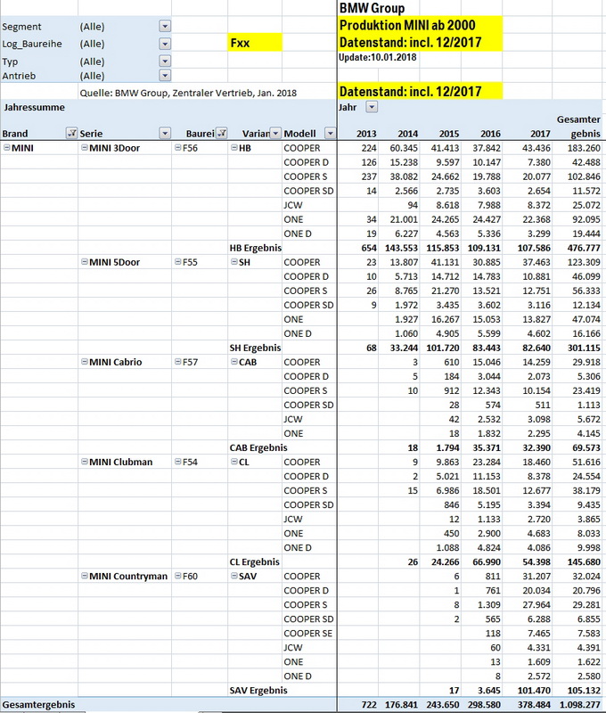
Task: Collapse the F55 Baureihe group
Action: 177,261
